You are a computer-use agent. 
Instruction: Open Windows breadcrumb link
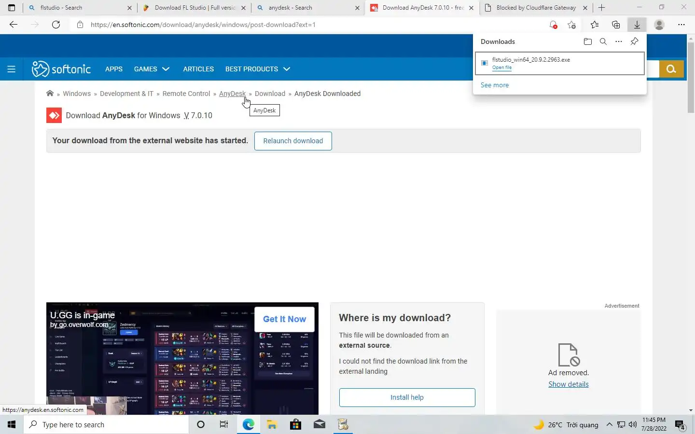[x=77, y=94]
